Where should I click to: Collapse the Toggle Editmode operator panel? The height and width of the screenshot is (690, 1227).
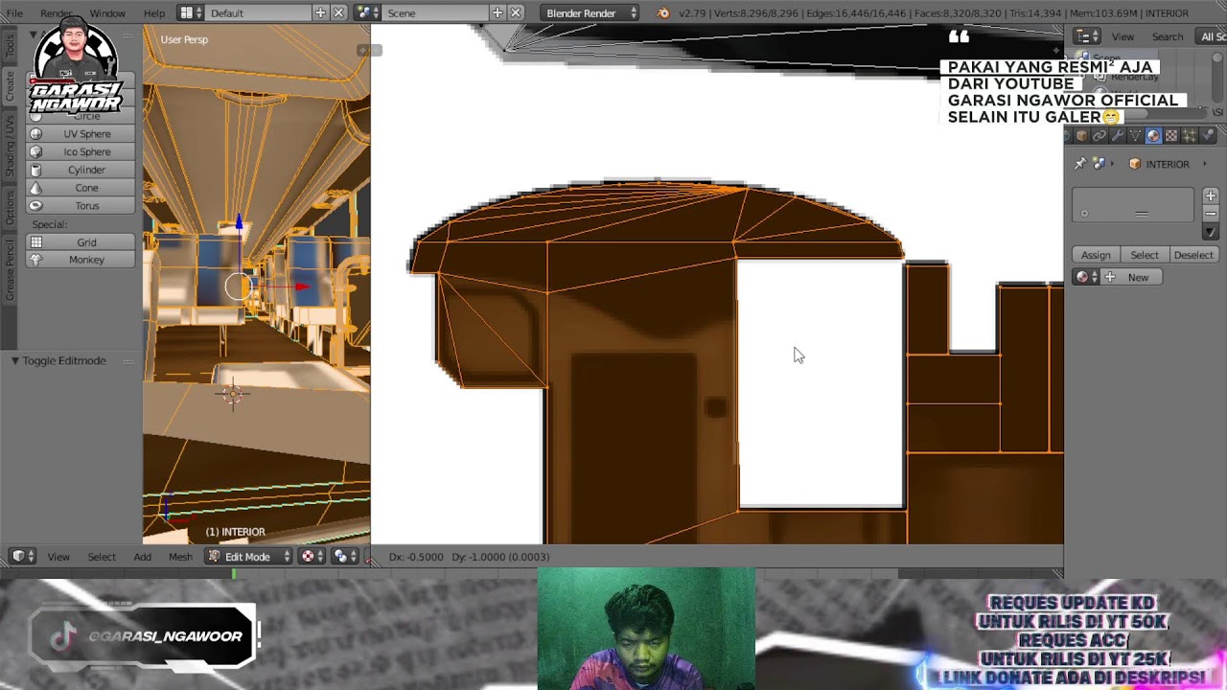tap(15, 360)
